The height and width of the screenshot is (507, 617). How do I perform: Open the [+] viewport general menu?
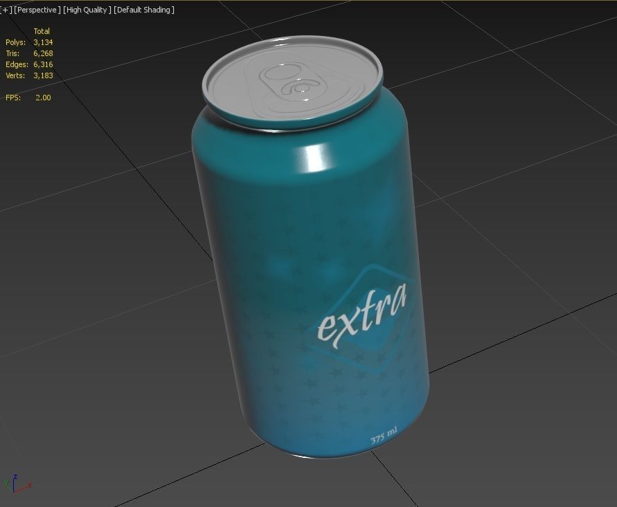[6, 10]
